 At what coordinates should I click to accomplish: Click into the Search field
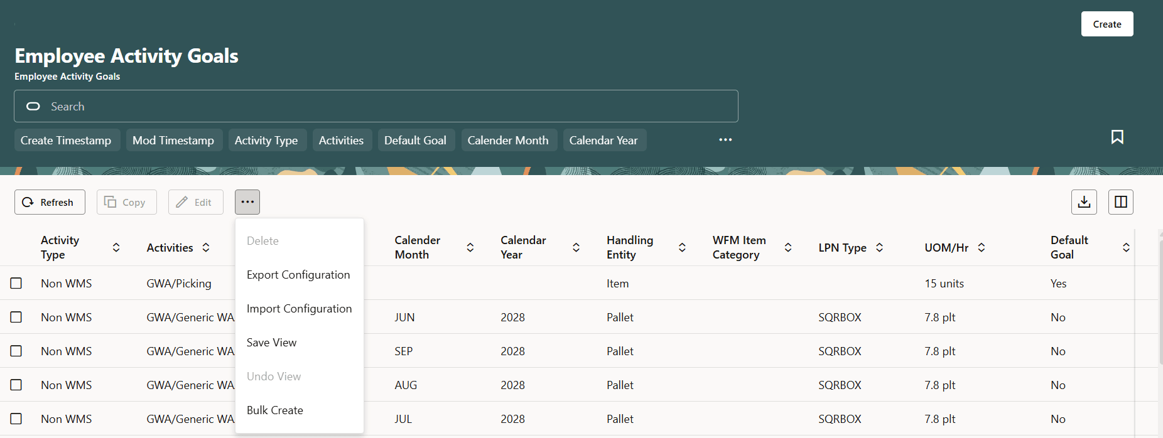[377, 107]
